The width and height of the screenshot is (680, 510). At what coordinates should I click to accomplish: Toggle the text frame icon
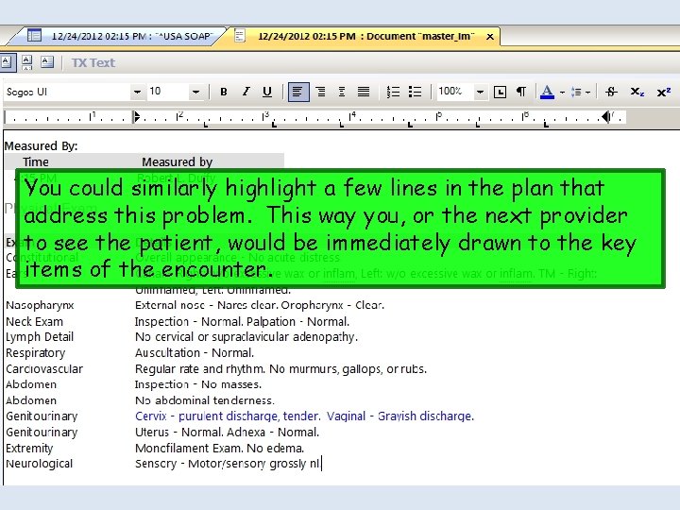tap(500, 92)
